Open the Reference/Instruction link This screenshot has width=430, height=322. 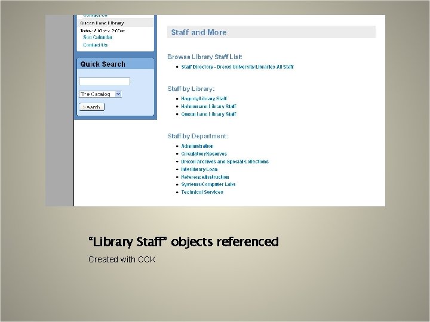click(x=205, y=177)
